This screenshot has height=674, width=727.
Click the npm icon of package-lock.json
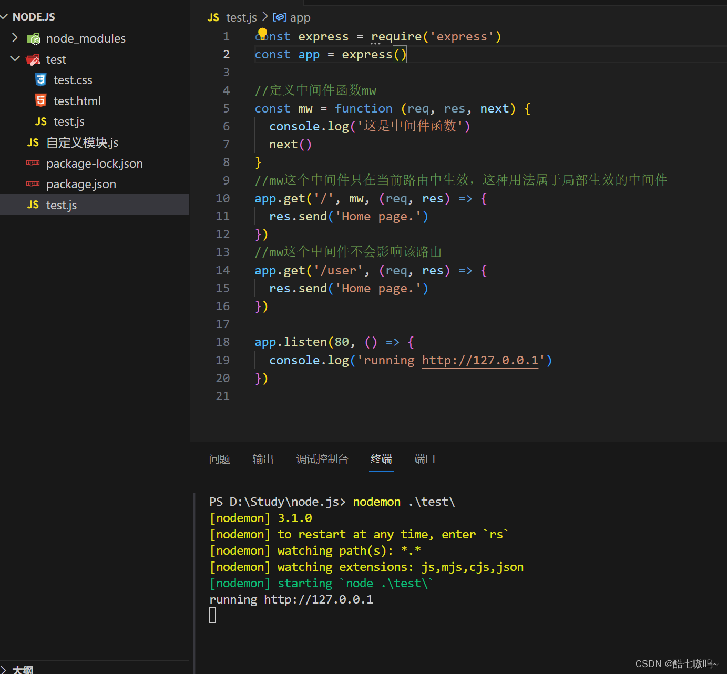click(33, 163)
